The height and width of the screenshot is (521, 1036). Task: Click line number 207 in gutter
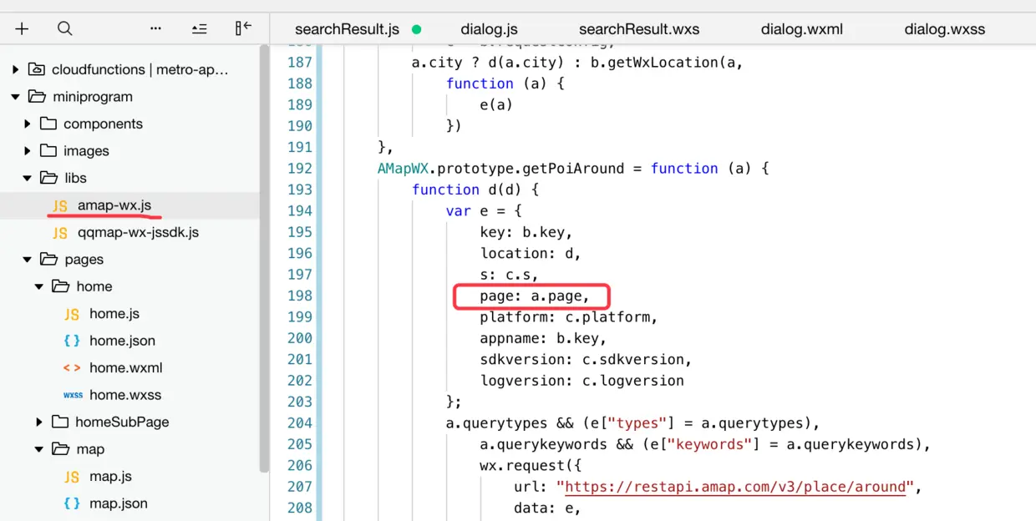[299, 487]
